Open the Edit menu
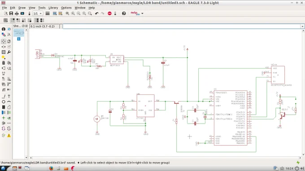The width and height of the screenshot is (305, 171). [13, 8]
